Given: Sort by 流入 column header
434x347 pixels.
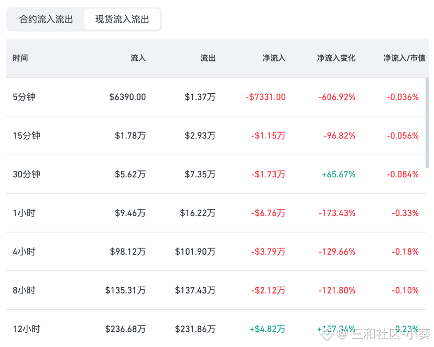Looking at the screenshot, I should [x=138, y=58].
